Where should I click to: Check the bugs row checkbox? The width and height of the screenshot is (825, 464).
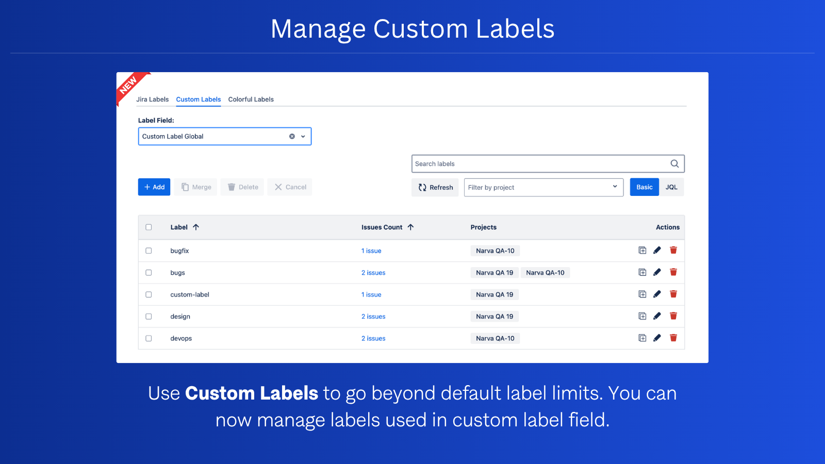(x=148, y=273)
